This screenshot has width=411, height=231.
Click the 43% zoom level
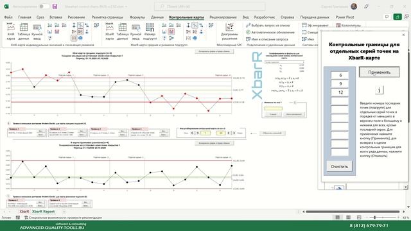pyautogui.click(x=405, y=218)
